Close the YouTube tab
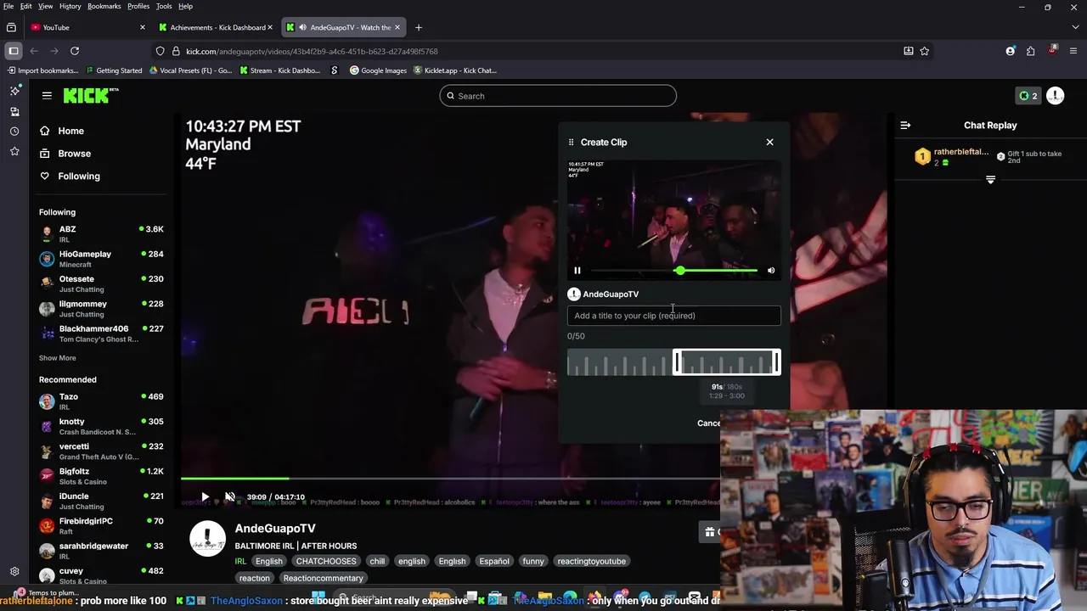The height and width of the screenshot is (611, 1087). pyautogui.click(x=142, y=27)
